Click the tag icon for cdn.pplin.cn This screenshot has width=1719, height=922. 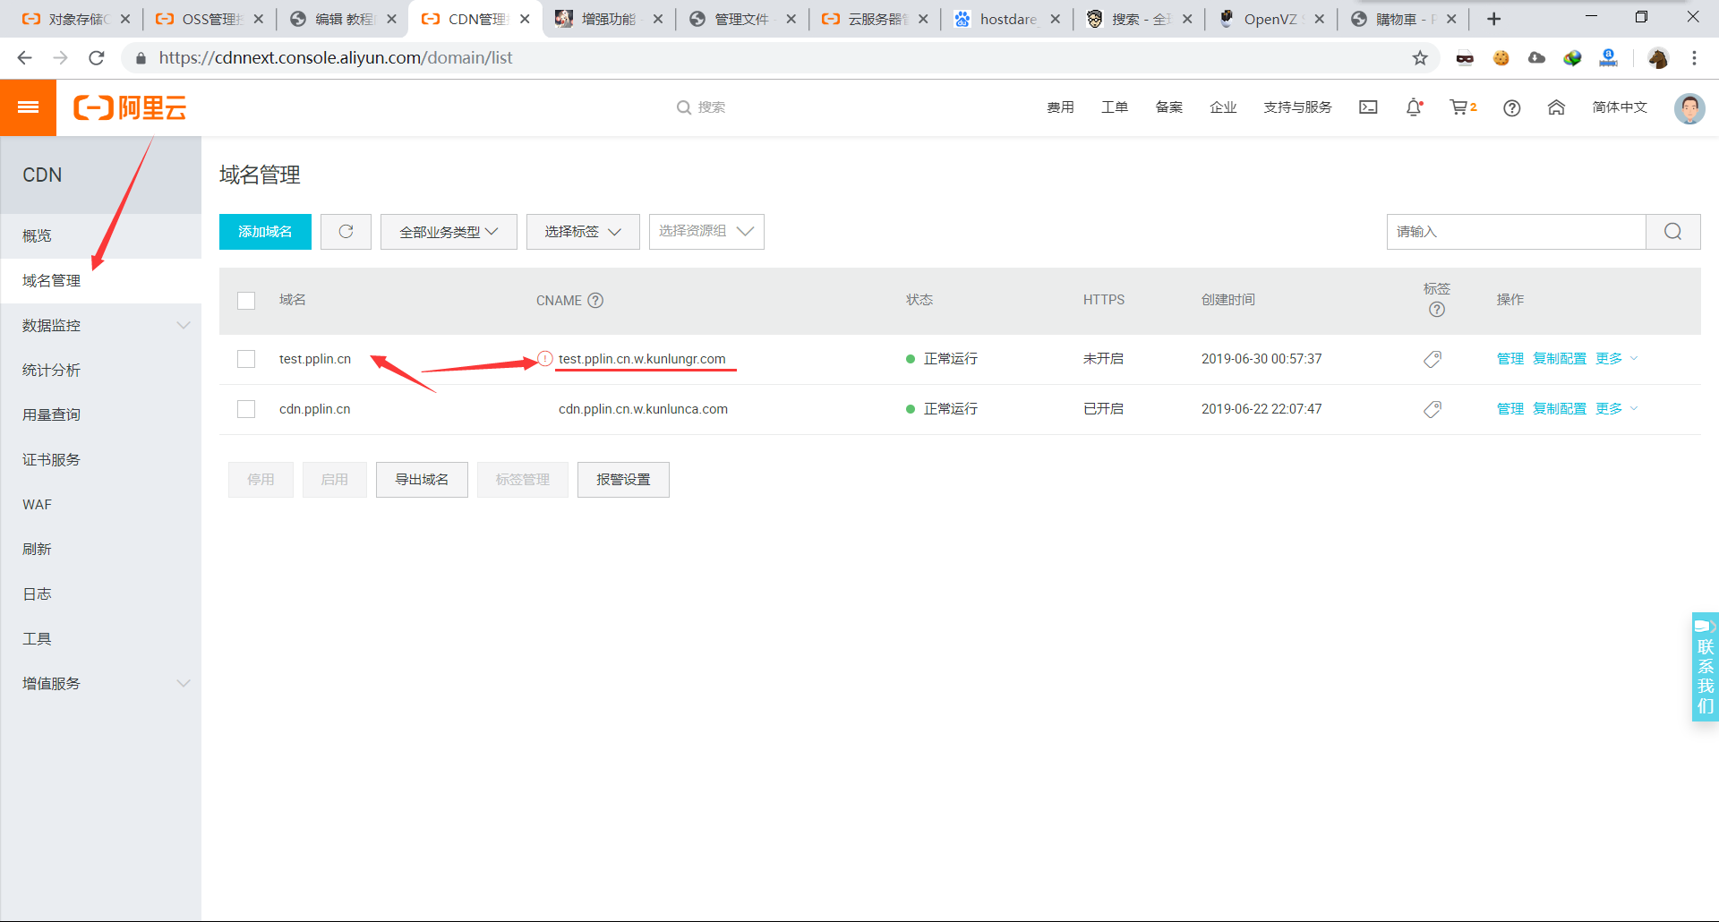pos(1431,408)
